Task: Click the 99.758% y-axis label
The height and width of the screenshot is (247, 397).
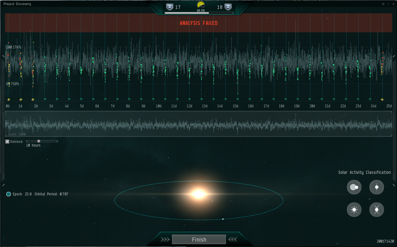Action: [13, 84]
